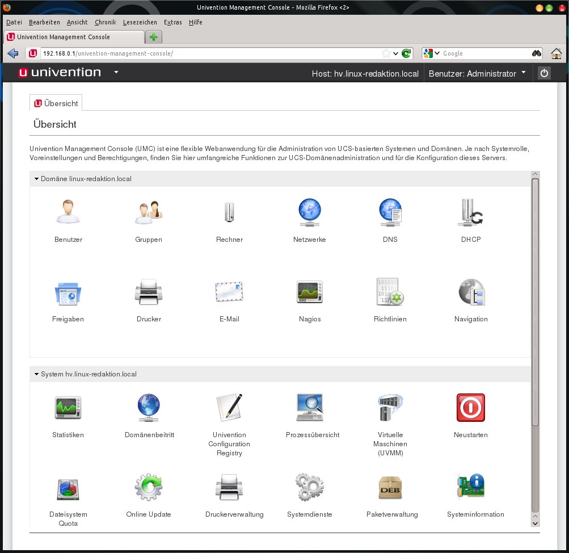The height and width of the screenshot is (553, 569).
Task: Click the Übersicht page heading
Action: (x=55, y=124)
